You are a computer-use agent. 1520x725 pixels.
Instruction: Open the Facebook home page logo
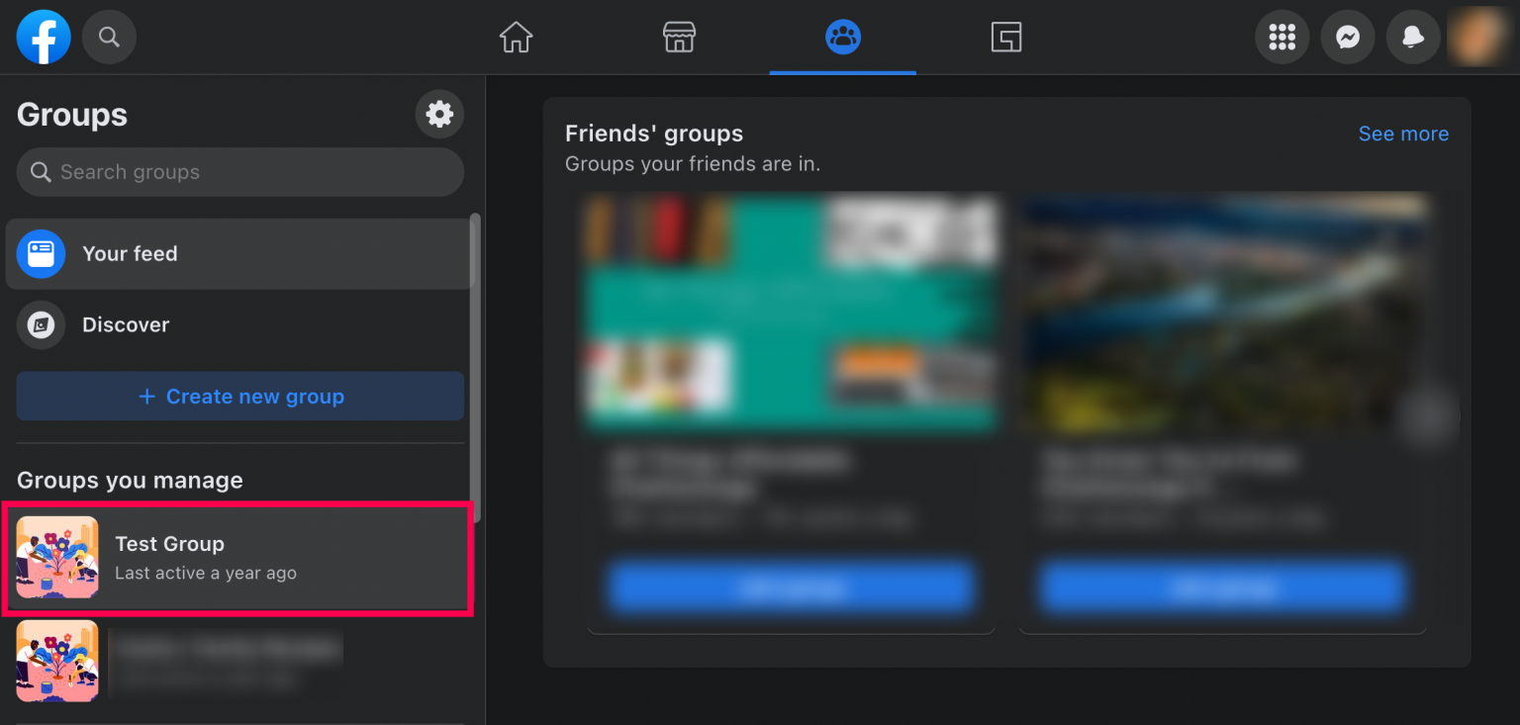[x=43, y=37]
